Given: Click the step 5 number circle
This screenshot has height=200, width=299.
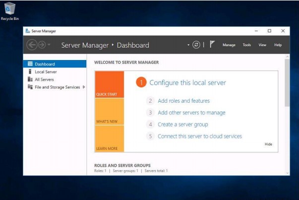Looking at the screenshot, I should tap(150, 136).
